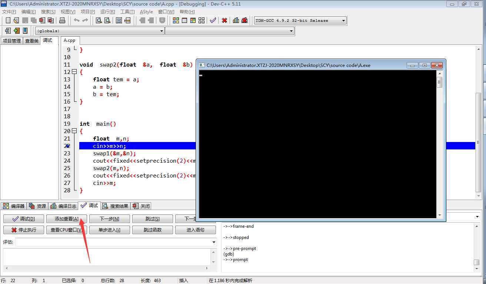The height and width of the screenshot is (284, 486).
Task: Switch to the 编译日志 bottom tab
Action: tap(63, 206)
